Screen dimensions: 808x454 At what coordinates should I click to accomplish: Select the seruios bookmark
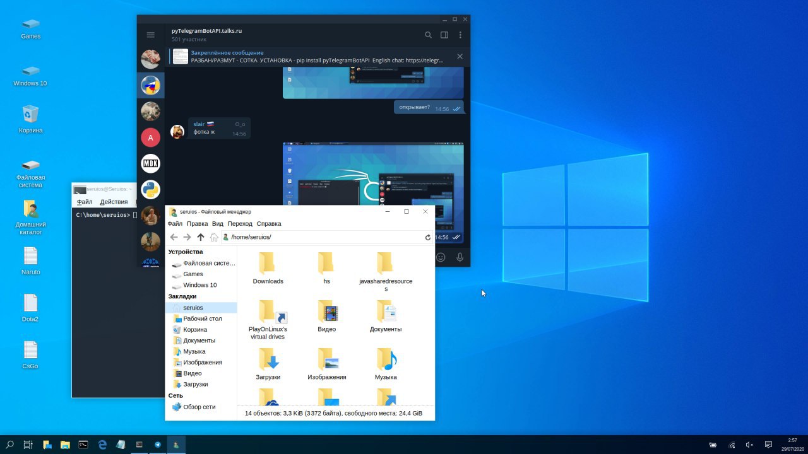click(201, 308)
